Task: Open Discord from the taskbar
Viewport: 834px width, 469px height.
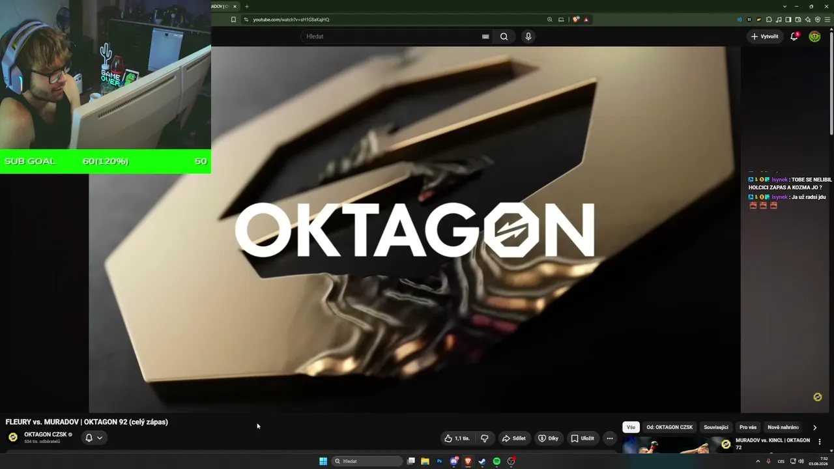Action: (454, 461)
